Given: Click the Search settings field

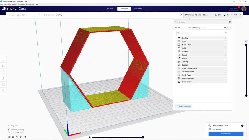Looking at the screenshot, I should click(200, 33).
